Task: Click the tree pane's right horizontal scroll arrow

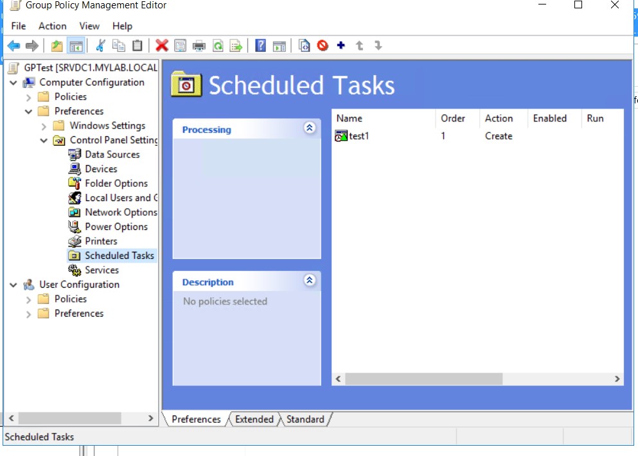Action: click(151, 418)
